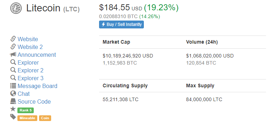Open the Website 2 link

30,47
